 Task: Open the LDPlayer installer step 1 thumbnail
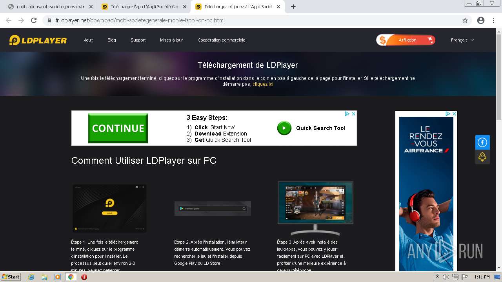tap(109, 208)
